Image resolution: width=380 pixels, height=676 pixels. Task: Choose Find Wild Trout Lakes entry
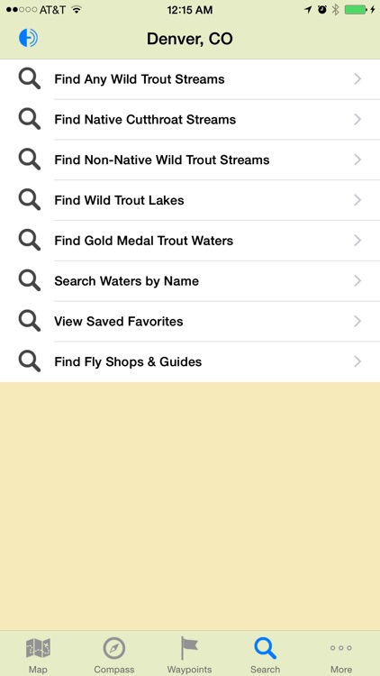click(190, 200)
